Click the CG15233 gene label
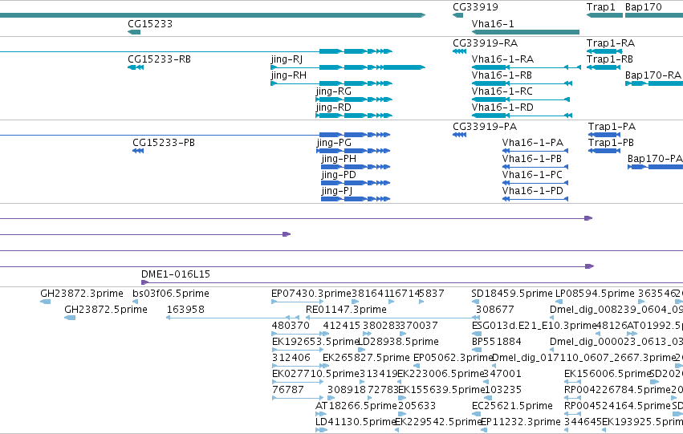This screenshot has height=434, width=683. tap(150, 24)
